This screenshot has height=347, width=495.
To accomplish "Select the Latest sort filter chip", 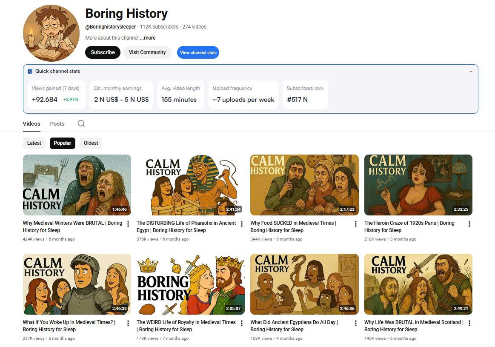I will tap(34, 143).
